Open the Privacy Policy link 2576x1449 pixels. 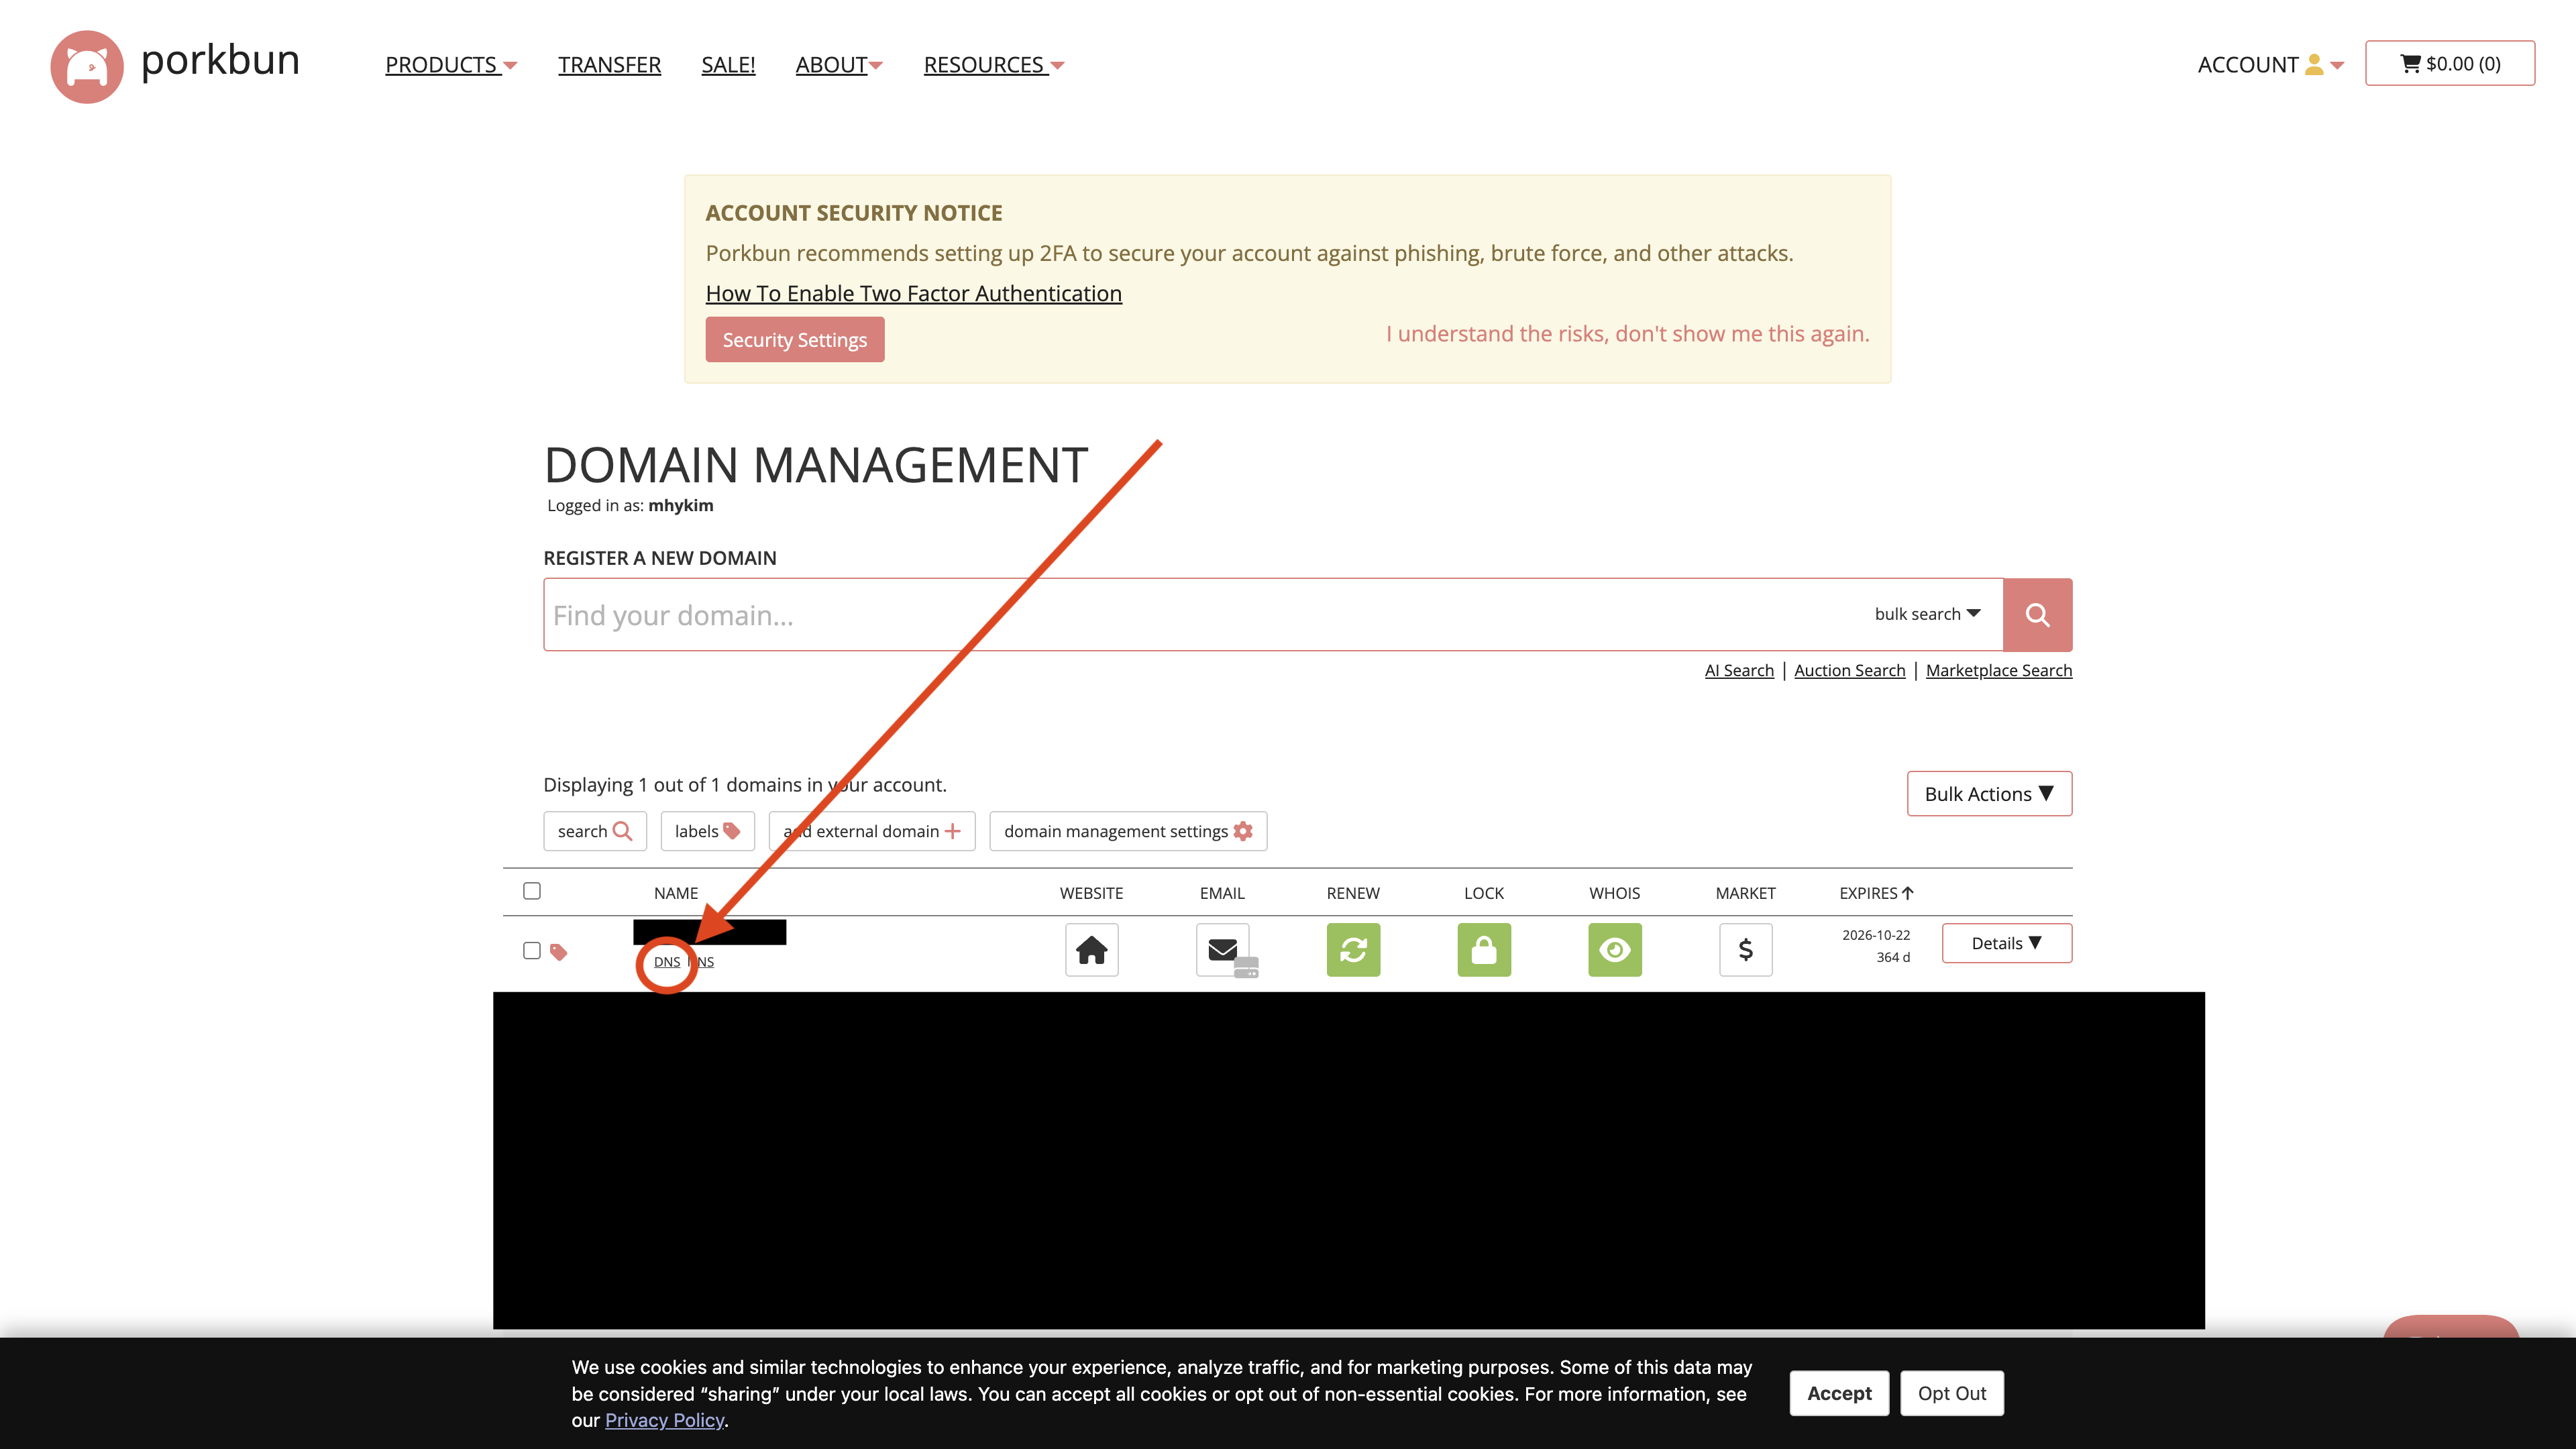tap(664, 1420)
